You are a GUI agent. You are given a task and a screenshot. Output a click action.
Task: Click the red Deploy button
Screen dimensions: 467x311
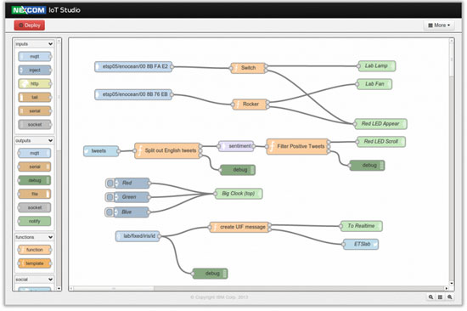(29, 25)
